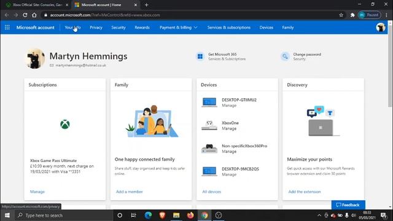Click the Get Microsoft 365 tile icon

200,56
